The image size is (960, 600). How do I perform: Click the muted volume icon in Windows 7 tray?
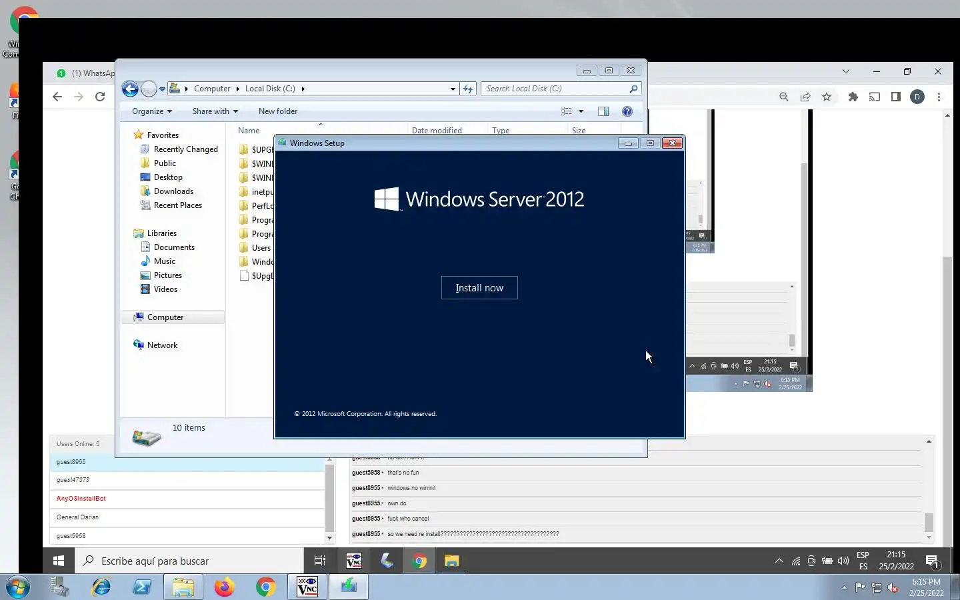tap(893, 587)
